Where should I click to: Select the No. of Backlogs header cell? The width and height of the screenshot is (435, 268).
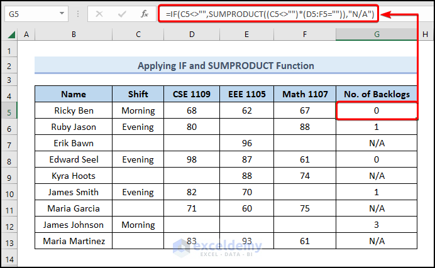(x=377, y=94)
